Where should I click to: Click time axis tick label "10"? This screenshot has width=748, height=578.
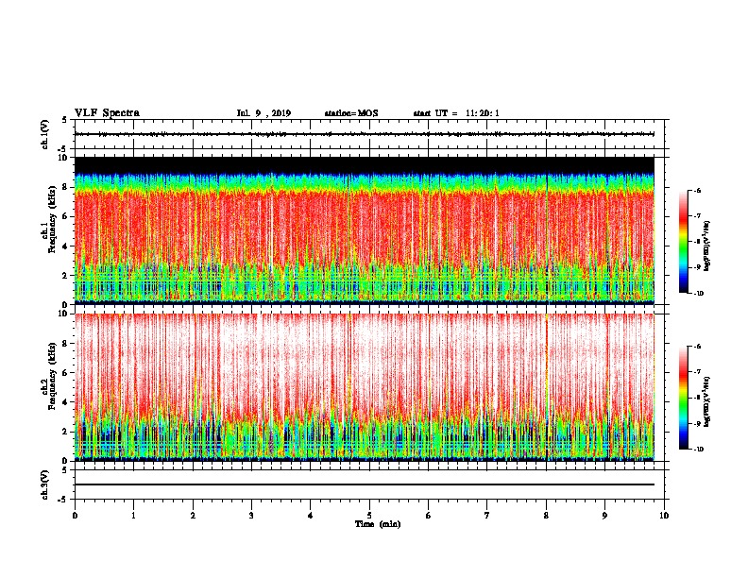[664, 516]
